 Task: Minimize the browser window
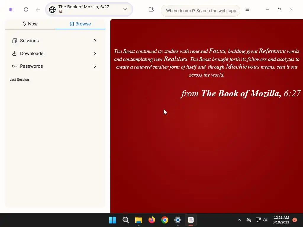point(267,9)
